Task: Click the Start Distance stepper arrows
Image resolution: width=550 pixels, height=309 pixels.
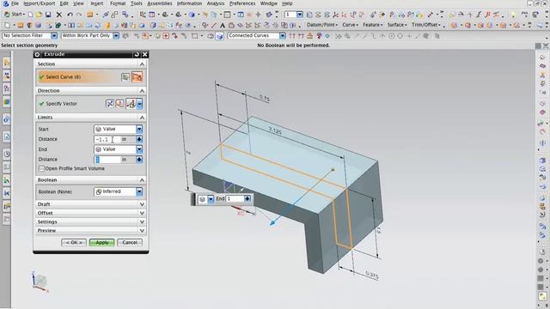Action: [x=139, y=139]
